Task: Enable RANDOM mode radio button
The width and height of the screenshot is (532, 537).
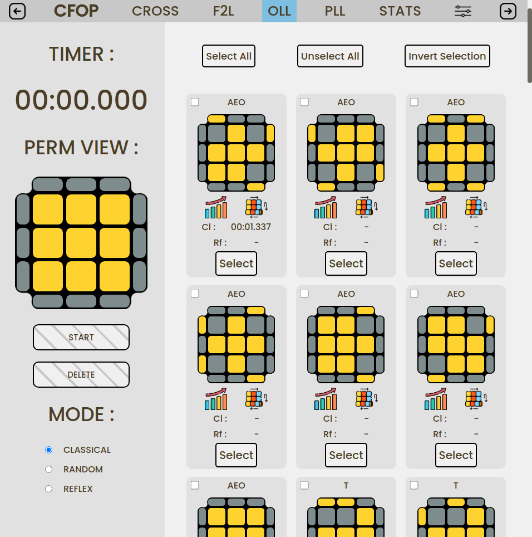Action: (49, 470)
